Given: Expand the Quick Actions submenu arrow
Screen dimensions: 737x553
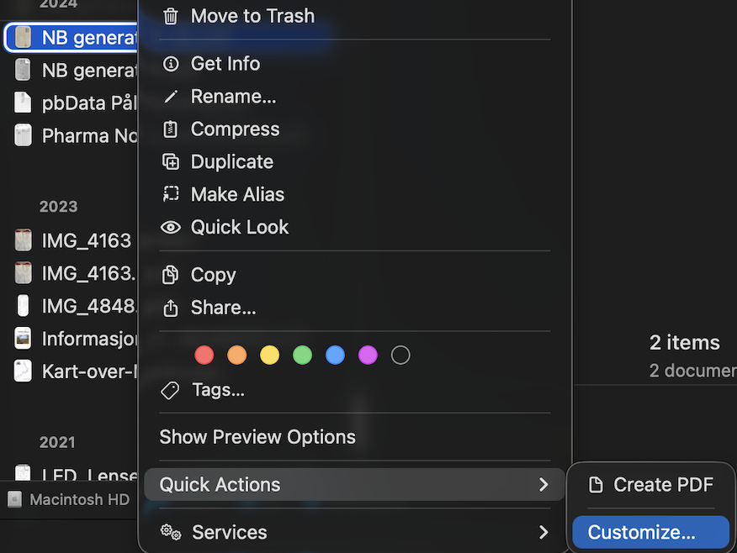Looking at the screenshot, I should click(x=543, y=485).
